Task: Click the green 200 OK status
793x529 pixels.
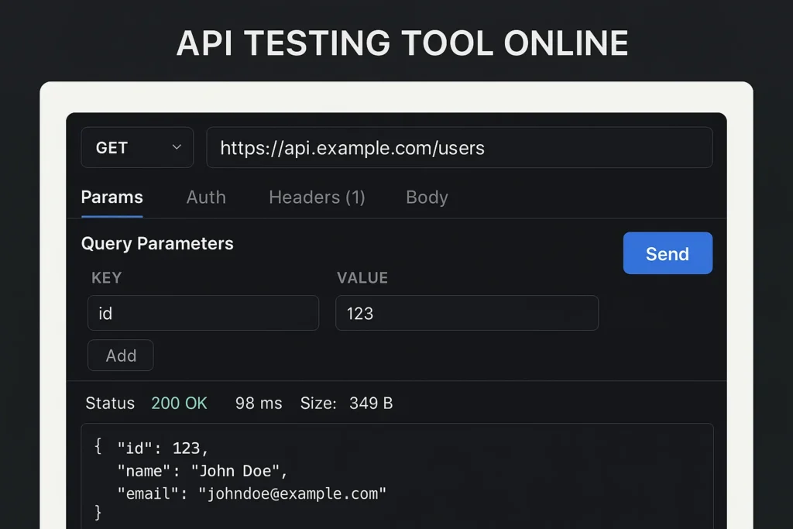Action: pyautogui.click(x=179, y=403)
